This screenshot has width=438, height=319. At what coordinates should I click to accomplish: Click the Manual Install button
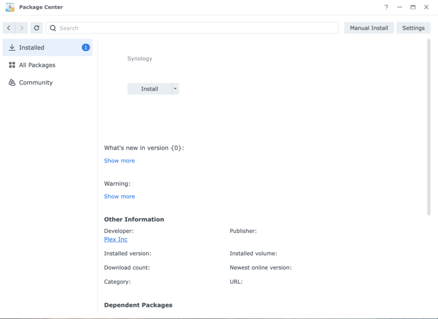[x=369, y=28]
